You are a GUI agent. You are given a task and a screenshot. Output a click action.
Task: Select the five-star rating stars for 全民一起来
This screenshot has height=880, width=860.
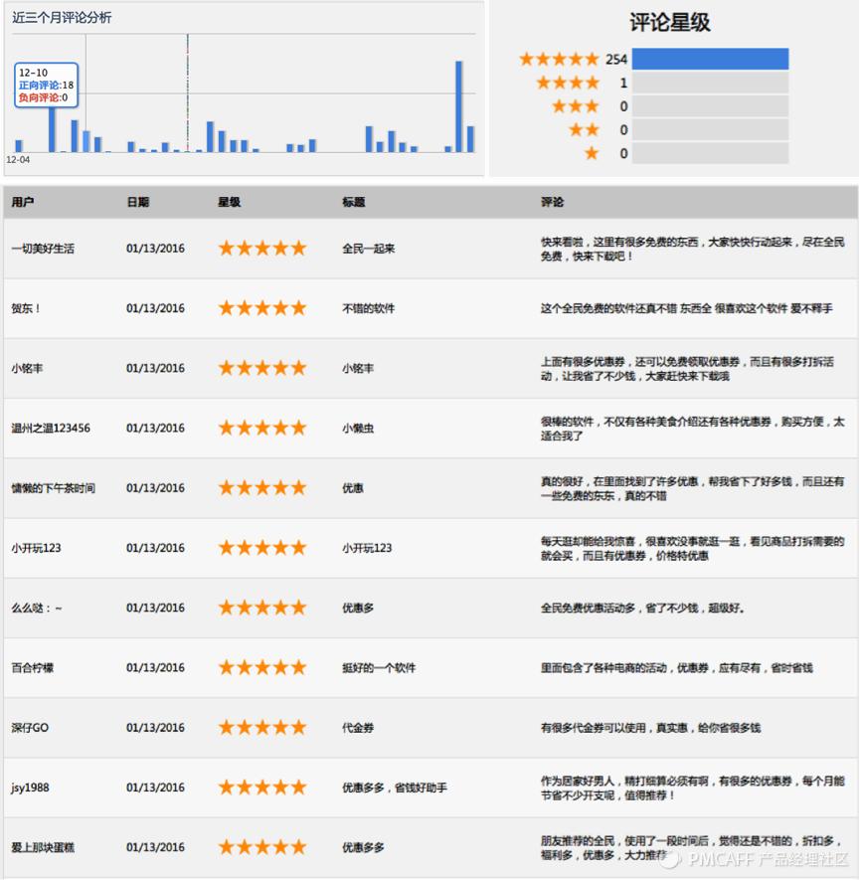click(x=262, y=248)
